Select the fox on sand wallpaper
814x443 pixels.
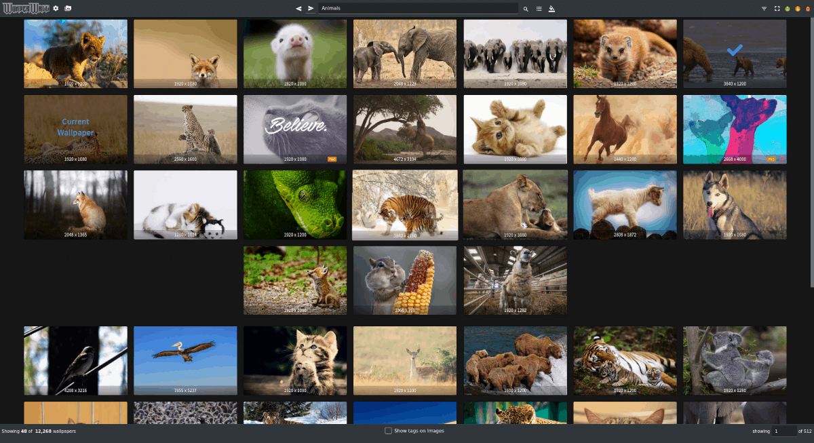click(185, 54)
